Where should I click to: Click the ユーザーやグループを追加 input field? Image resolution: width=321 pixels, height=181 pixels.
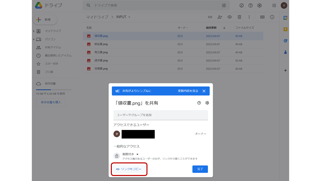click(x=161, y=115)
